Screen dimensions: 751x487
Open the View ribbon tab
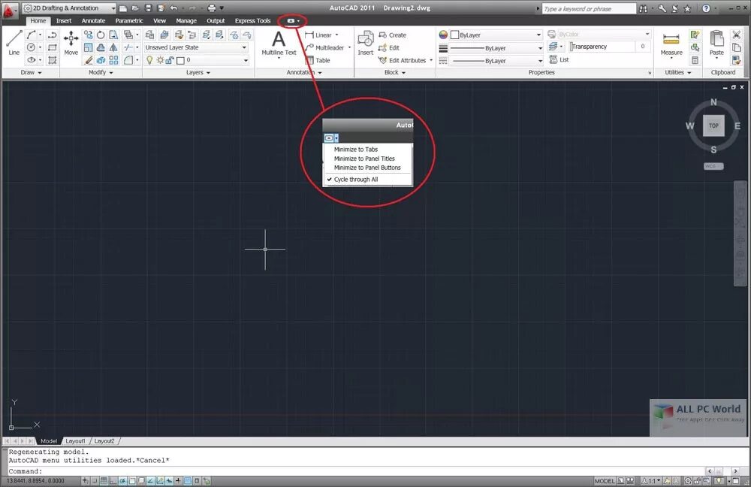[159, 20]
